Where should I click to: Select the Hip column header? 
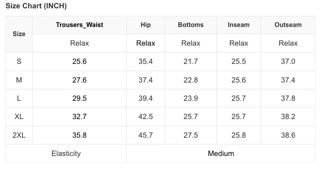tap(146, 25)
